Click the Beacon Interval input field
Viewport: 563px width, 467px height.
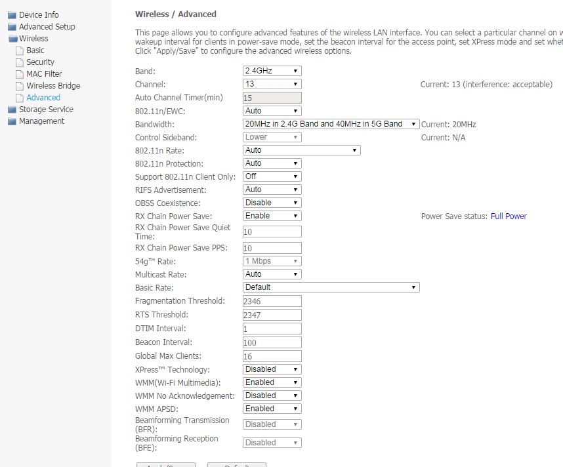click(272, 342)
